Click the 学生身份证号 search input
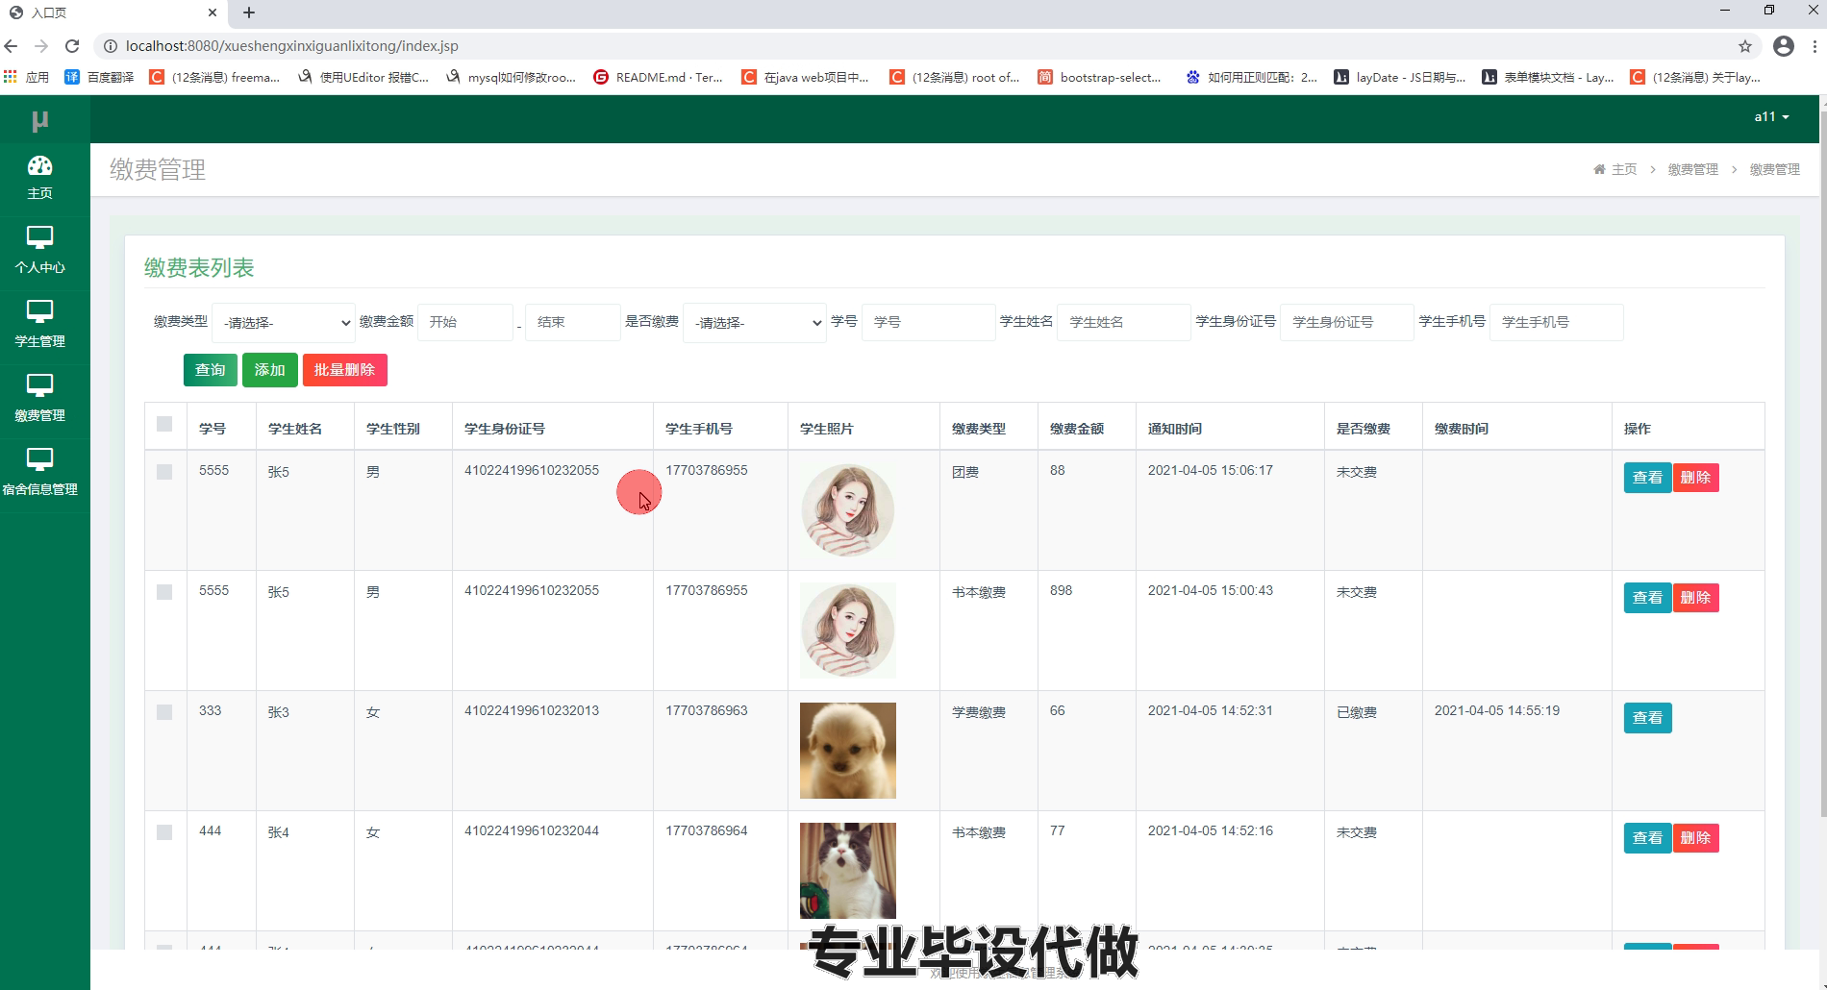This screenshot has height=990, width=1827. 1347,322
